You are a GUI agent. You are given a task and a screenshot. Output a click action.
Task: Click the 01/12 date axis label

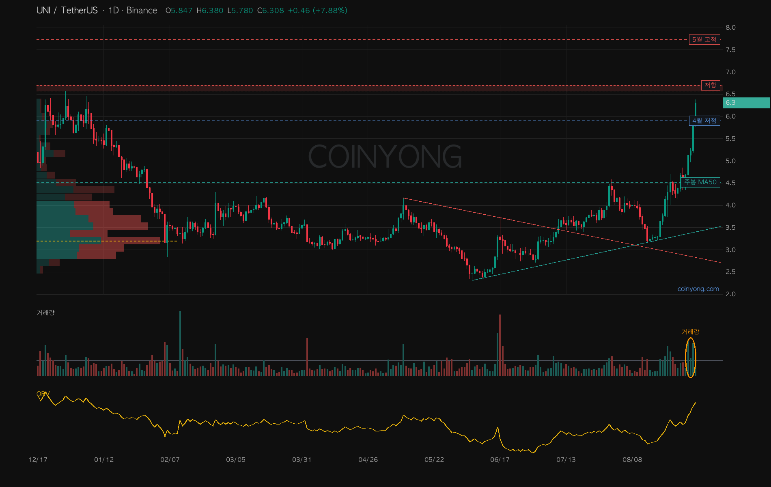point(104,460)
